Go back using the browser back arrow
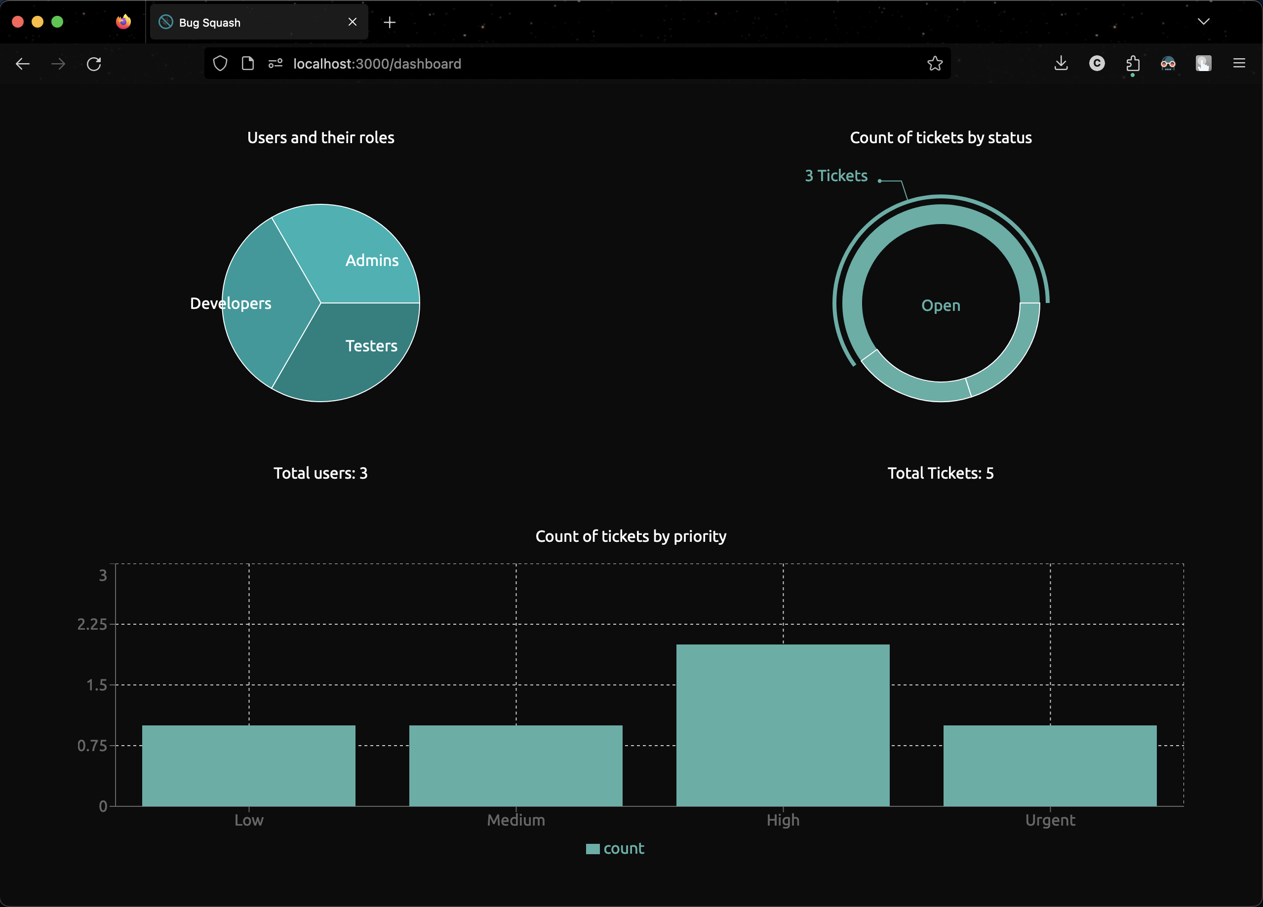This screenshot has width=1263, height=907. pyautogui.click(x=22, y=64)
